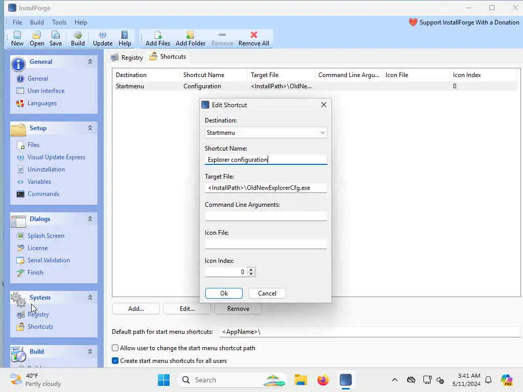The height and width of the screenshot is (392, 523).
Task: Open the Windows Start menu
Action: point(163,380)
